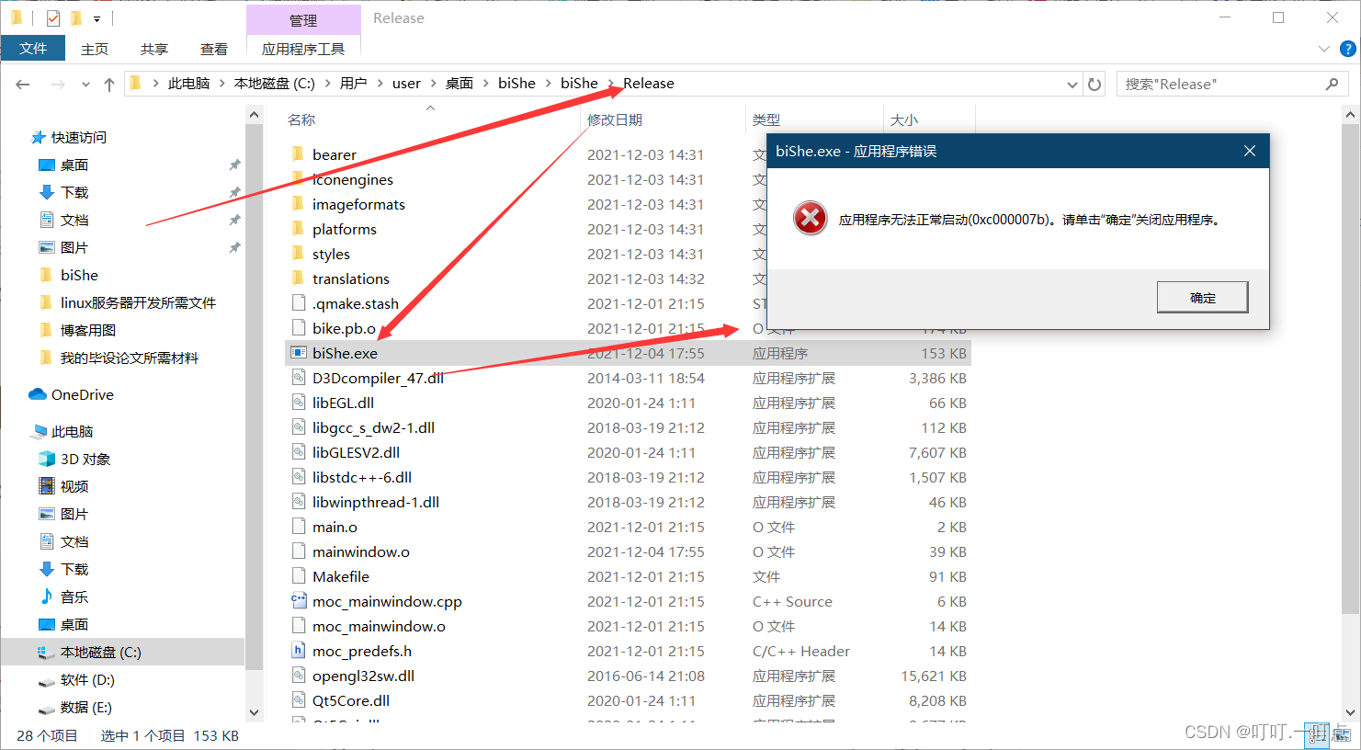Expand the ribbon with the chevron
The image size is (1361, 750).
click(1323, 49)
